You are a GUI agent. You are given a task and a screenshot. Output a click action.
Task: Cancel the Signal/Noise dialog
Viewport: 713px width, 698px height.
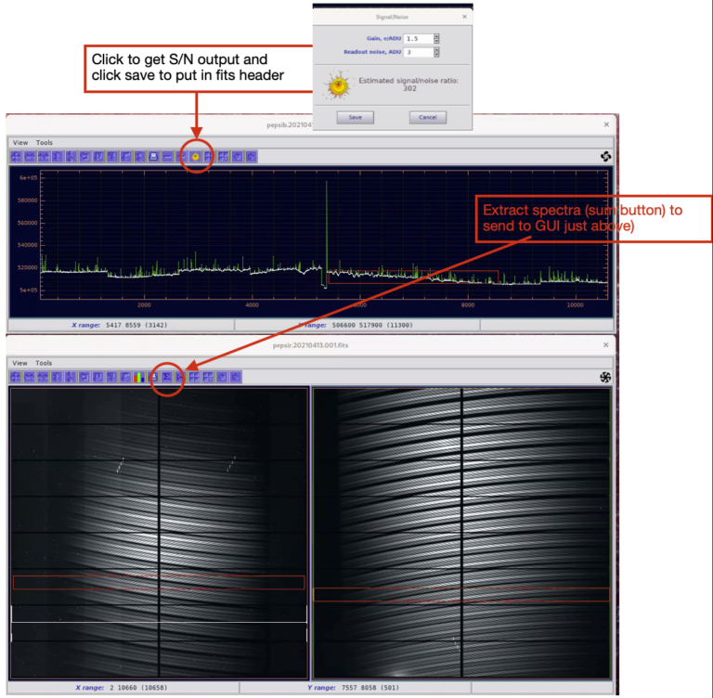(427, 118)
